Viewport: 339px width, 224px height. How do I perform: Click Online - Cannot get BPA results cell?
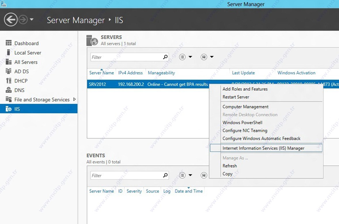pyautogui.click(x=177, y=85)
